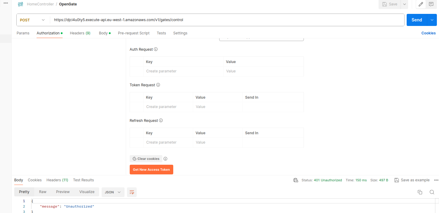Expand the Send button arrow options
Screen dimensions: 439x213
[431, 20]
